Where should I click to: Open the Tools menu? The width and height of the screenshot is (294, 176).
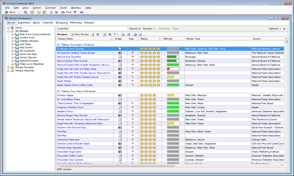63,7
